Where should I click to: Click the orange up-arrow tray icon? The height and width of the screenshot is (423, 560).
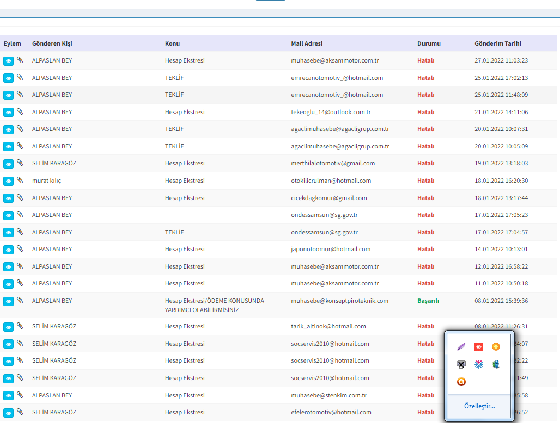pos(496,347)
